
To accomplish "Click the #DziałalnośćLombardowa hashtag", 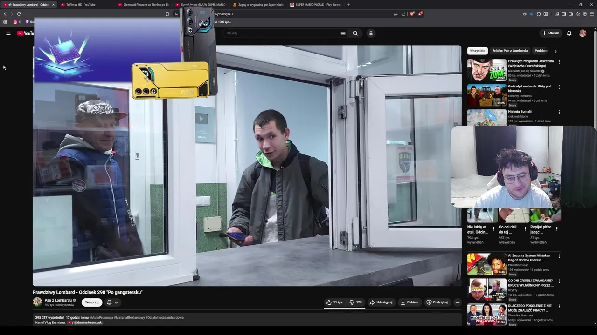I will pyautogui.click(x=165, y=317).
